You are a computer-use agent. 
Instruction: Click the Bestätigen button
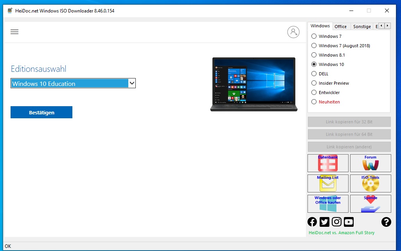click(x=41, y=112)
